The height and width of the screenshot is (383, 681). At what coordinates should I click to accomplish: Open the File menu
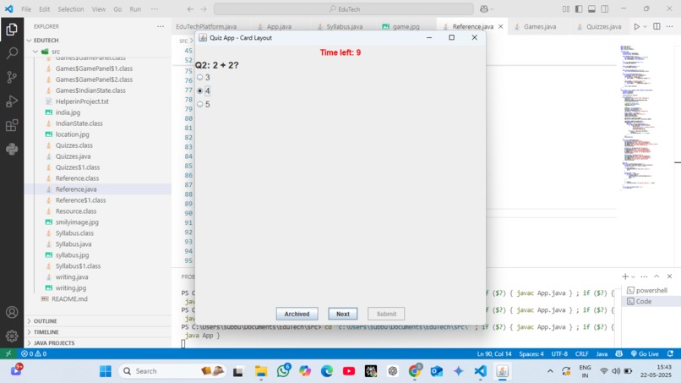point(26,9)
